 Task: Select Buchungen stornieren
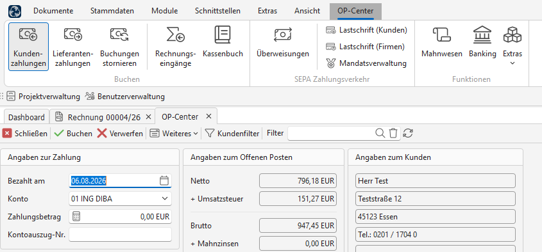tap(119, 47)
